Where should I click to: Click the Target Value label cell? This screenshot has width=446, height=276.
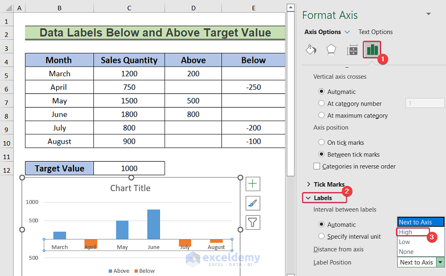[x=59, y=168]
